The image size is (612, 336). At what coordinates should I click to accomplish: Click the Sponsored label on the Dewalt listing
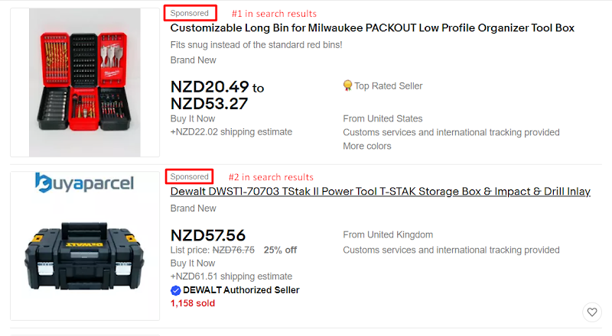pos(190,176)
